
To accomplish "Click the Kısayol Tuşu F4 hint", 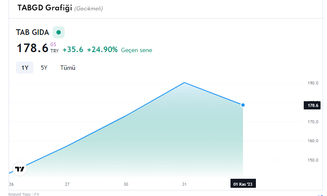I will click(24, 194).
